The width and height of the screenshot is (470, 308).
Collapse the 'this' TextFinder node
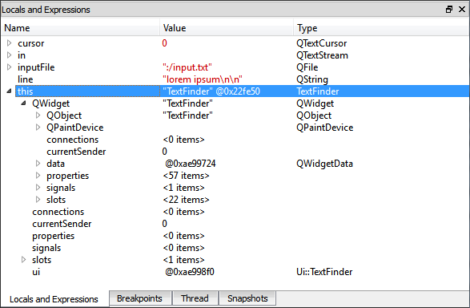coord(10,91)
